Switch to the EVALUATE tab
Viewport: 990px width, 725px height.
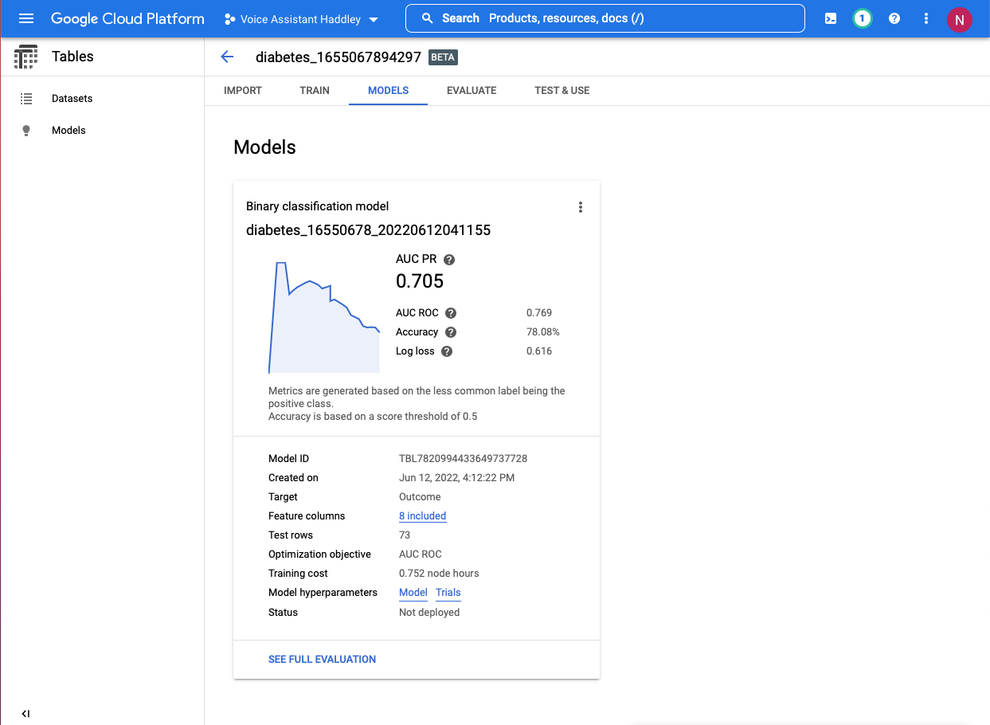pos(472,91)
